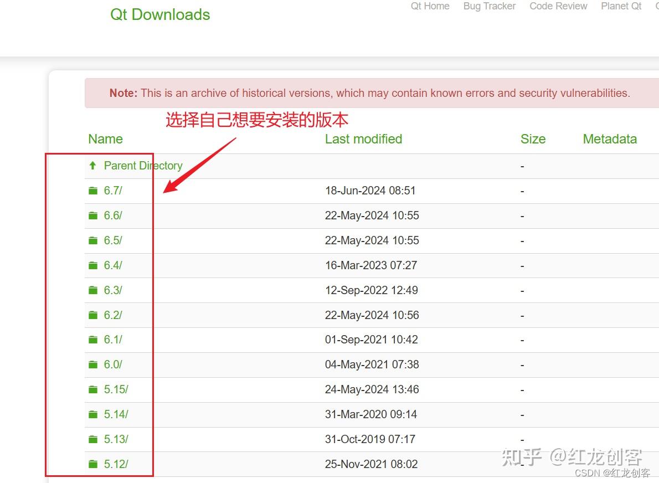
Task: Click the folder icon next to 5.12/
Action: point(92,464)
